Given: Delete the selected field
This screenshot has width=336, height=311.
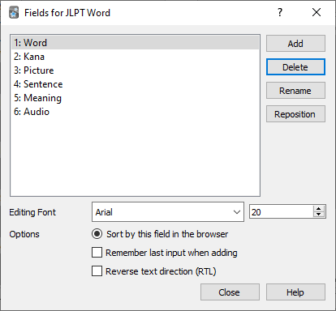Looking at the screenshot, I should [295, 67].
